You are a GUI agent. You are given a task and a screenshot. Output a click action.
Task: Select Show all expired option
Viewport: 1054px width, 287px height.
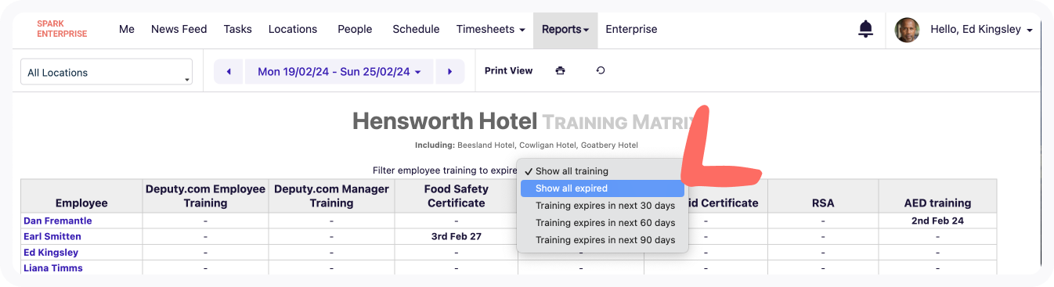[x=602, y=188]
